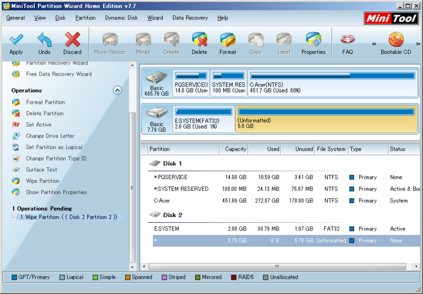Expand toolbar overflow after Bootable CD
This screenshot has height=294, width=423.
[418, 44]
